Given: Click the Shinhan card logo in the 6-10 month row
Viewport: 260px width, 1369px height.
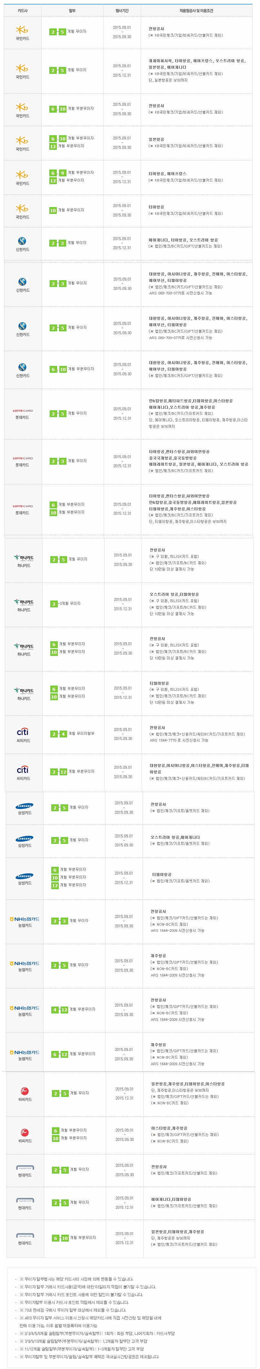Looking at the screenshot, I should coord(22,367).
